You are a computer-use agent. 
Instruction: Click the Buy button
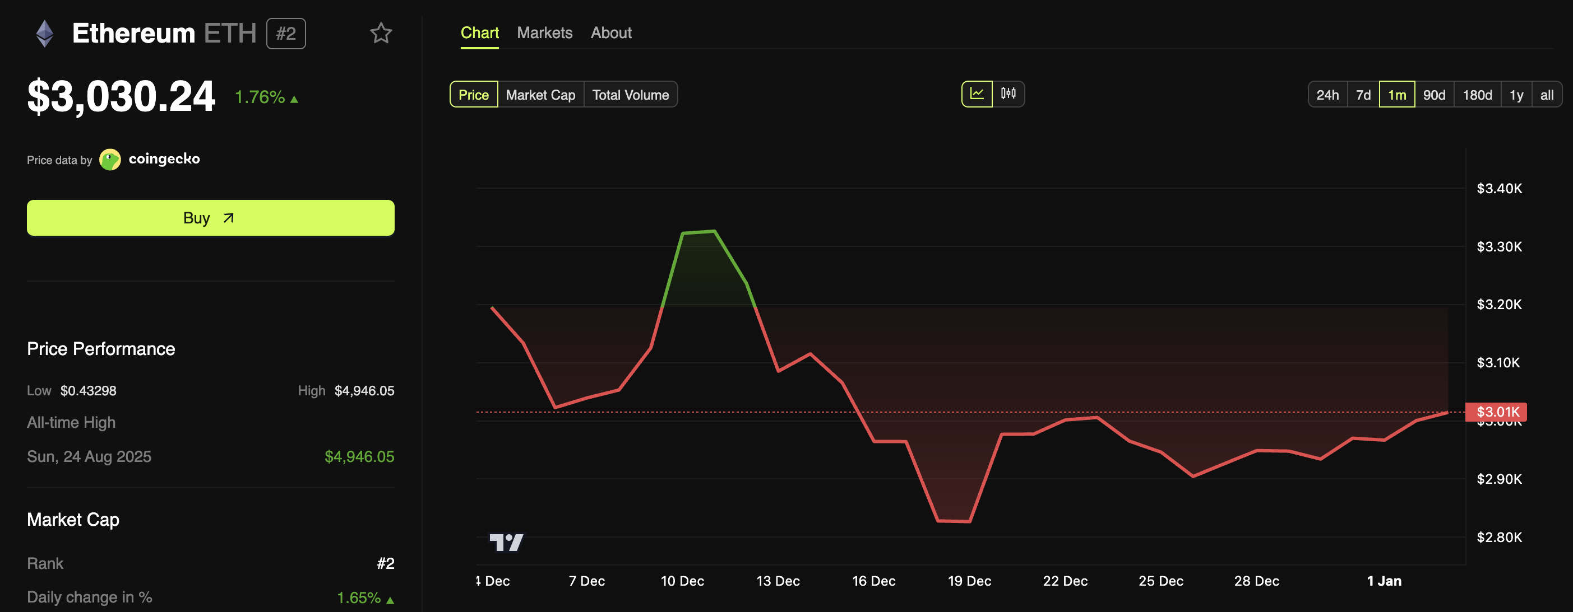pyautogui.click(x=210, y=218)
